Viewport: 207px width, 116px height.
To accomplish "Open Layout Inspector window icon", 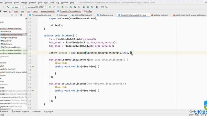I will tap(103, 7).
